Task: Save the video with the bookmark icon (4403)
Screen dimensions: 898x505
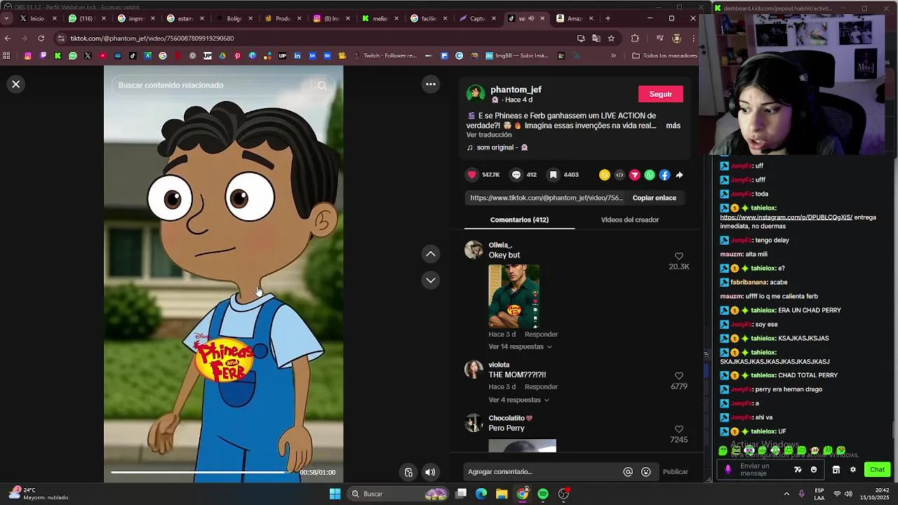Action: click(x=554, y=175)
